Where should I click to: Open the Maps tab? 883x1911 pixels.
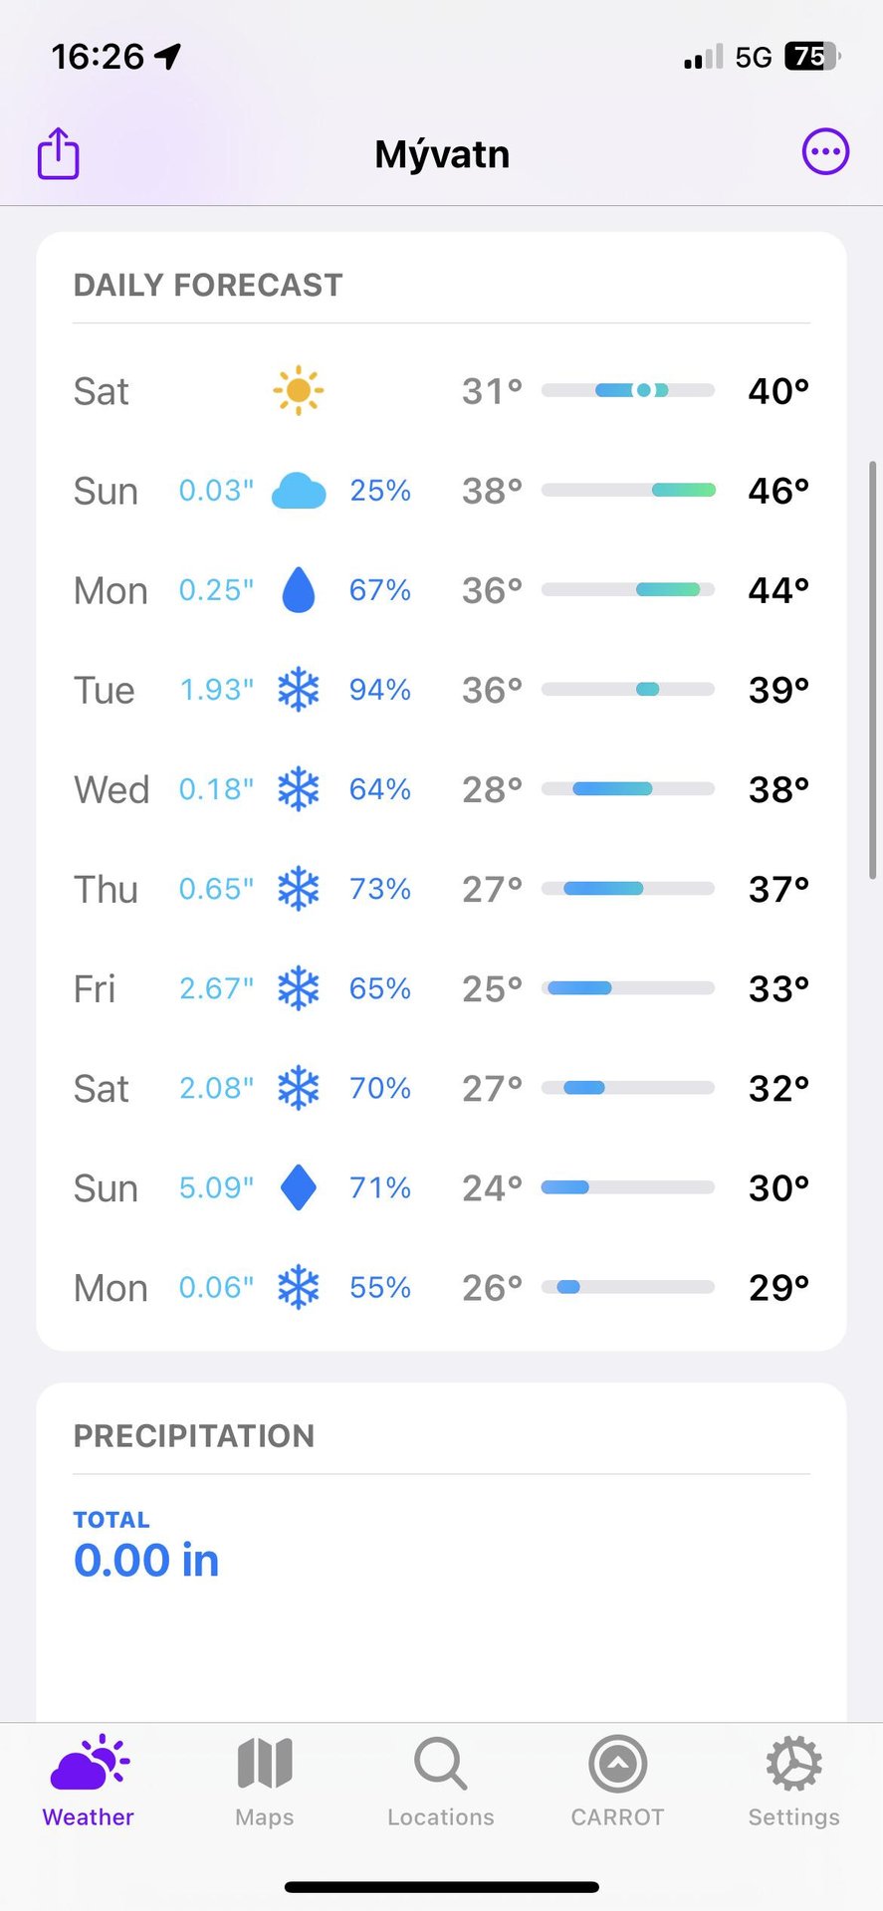[265, 1782]
